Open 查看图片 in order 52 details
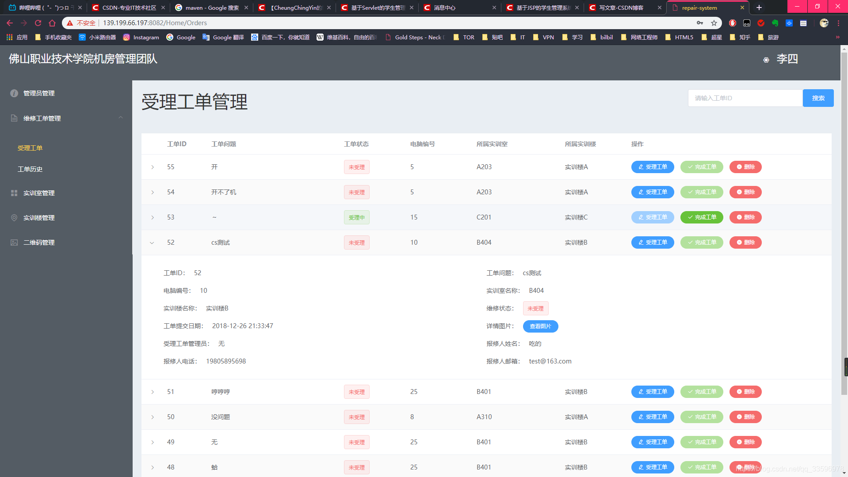 coord(540,326)
